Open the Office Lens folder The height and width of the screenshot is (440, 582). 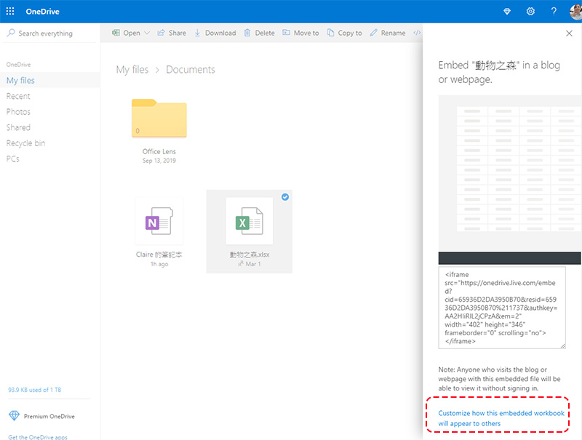pyautogui.click(x=159, y=119)
